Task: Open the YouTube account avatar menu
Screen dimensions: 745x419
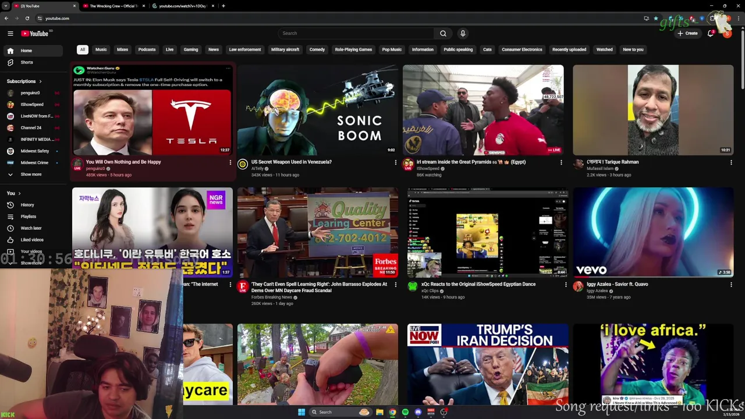Action: 727,33
